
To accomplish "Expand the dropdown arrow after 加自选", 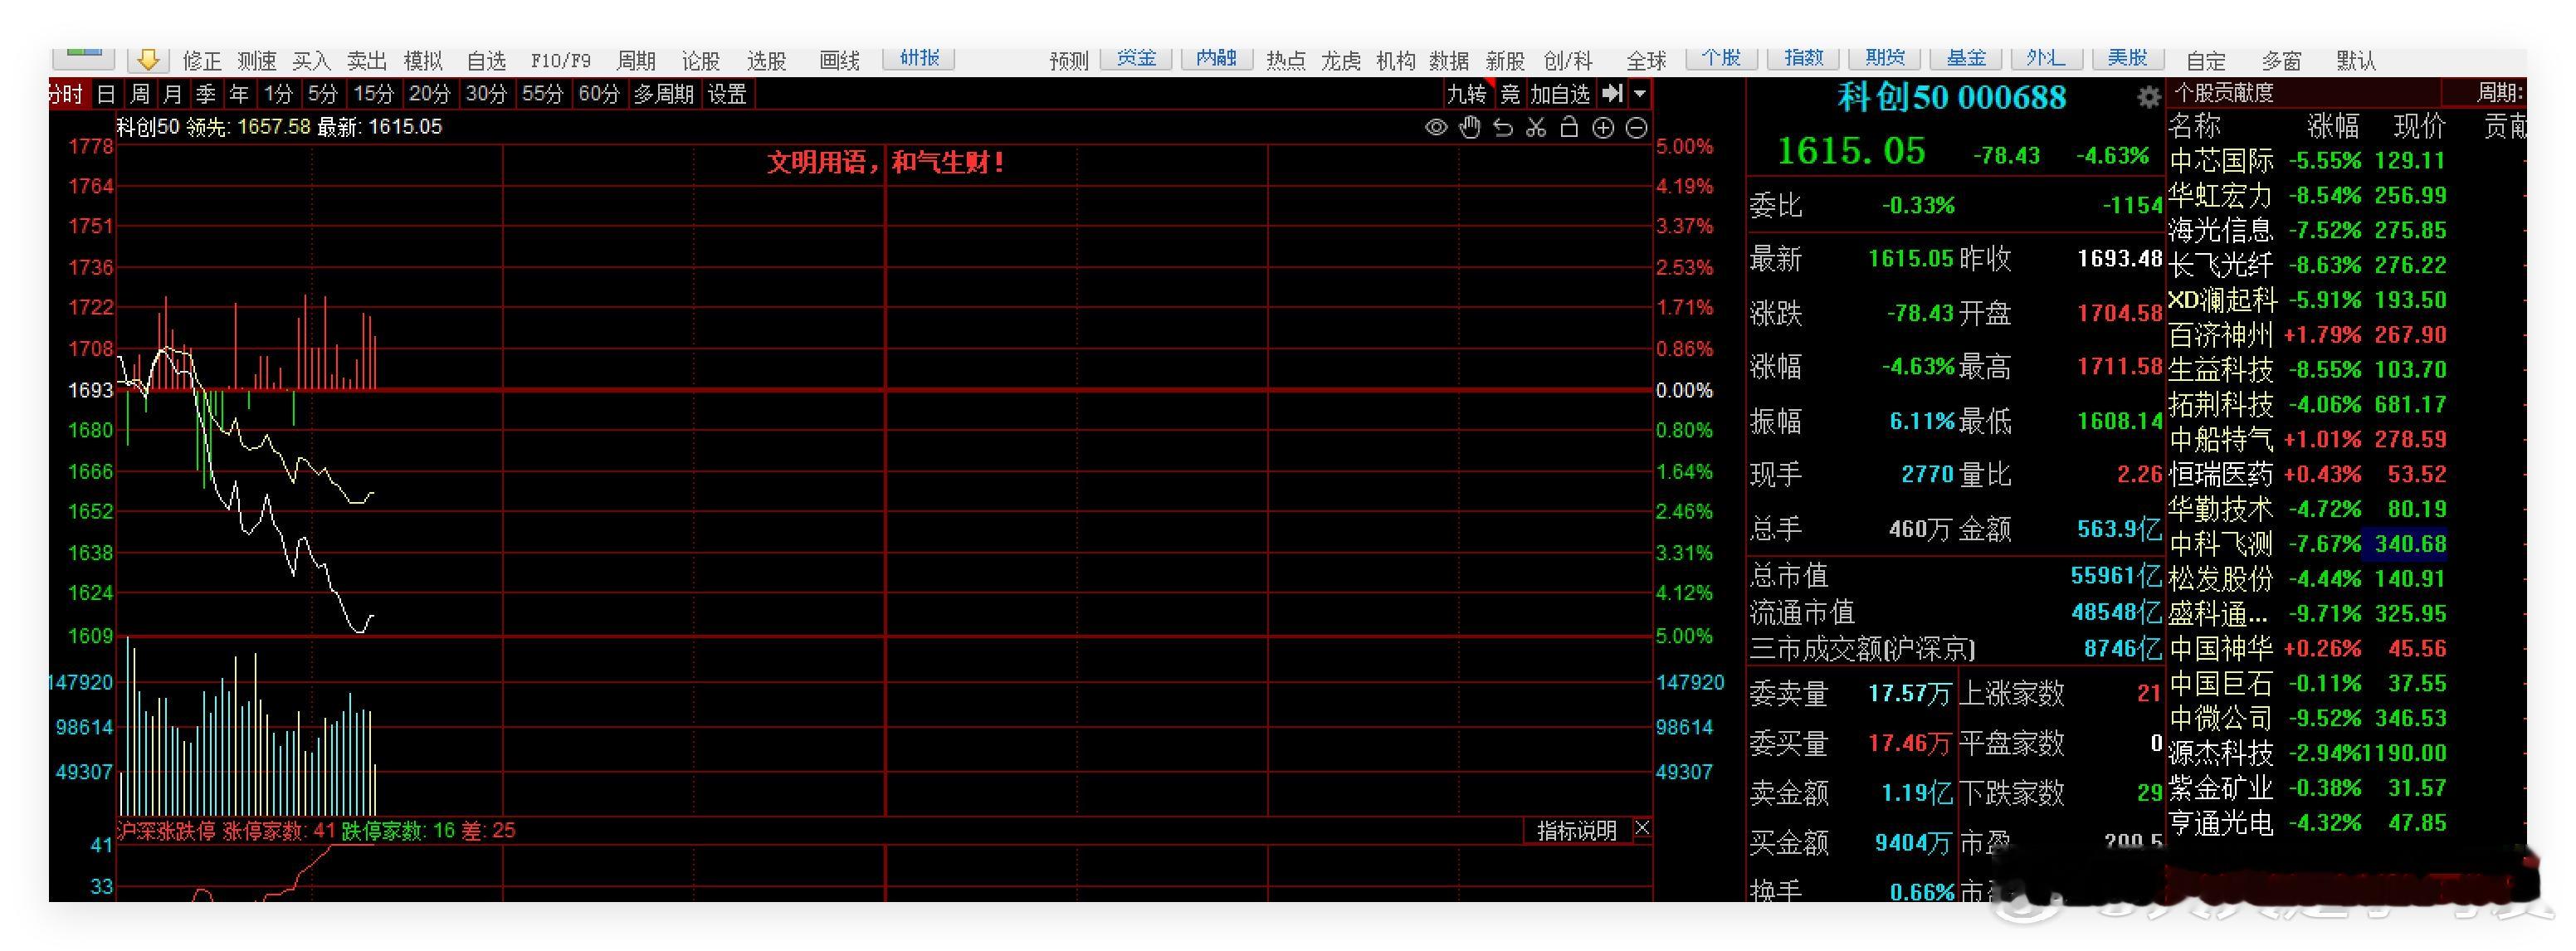I will 1640,94.
